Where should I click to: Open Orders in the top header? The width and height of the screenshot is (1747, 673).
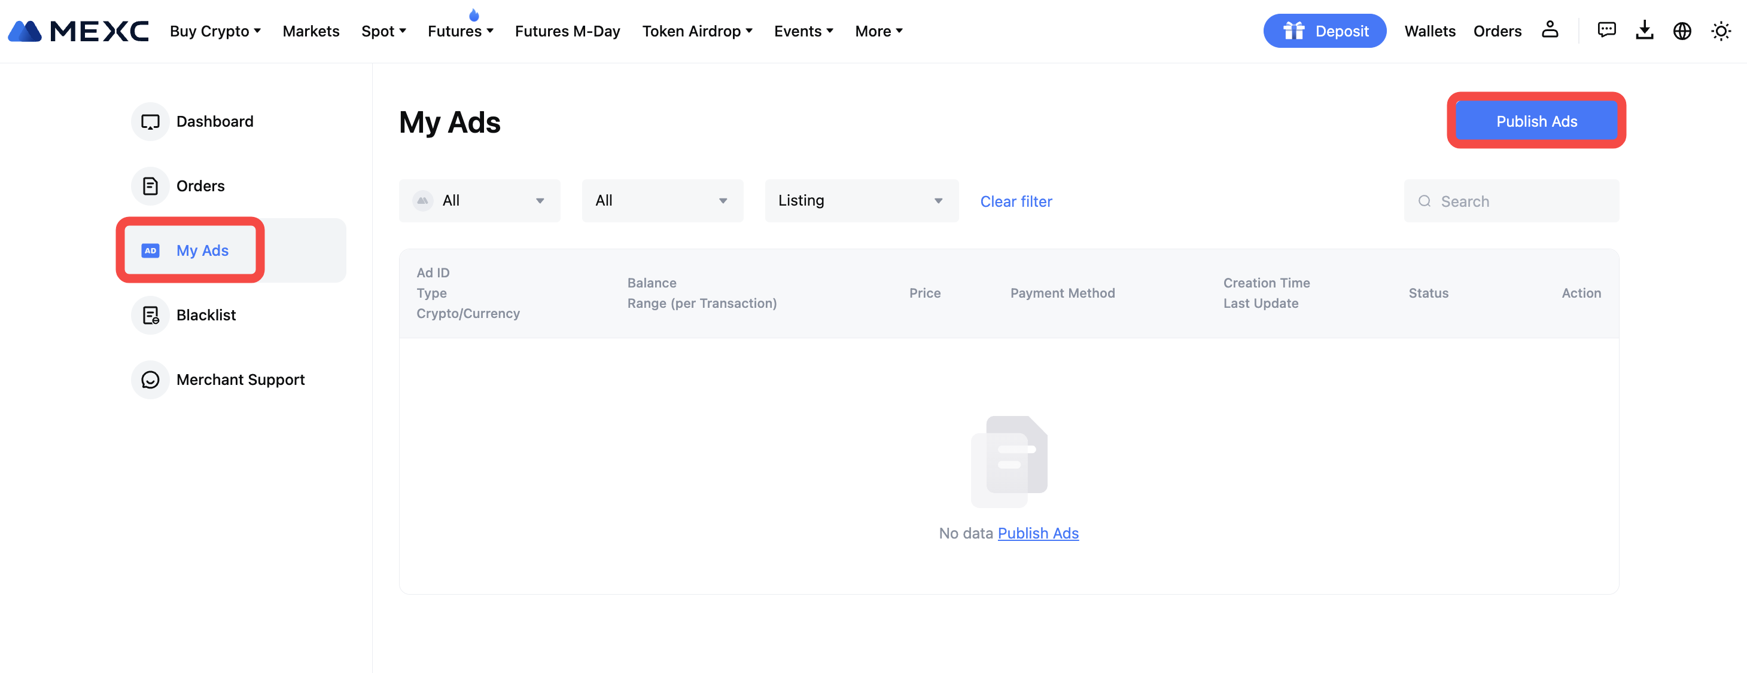coord(1497,31)
